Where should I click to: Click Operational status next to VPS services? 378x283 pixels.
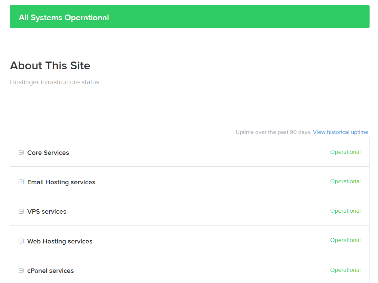tap(345, 211)
